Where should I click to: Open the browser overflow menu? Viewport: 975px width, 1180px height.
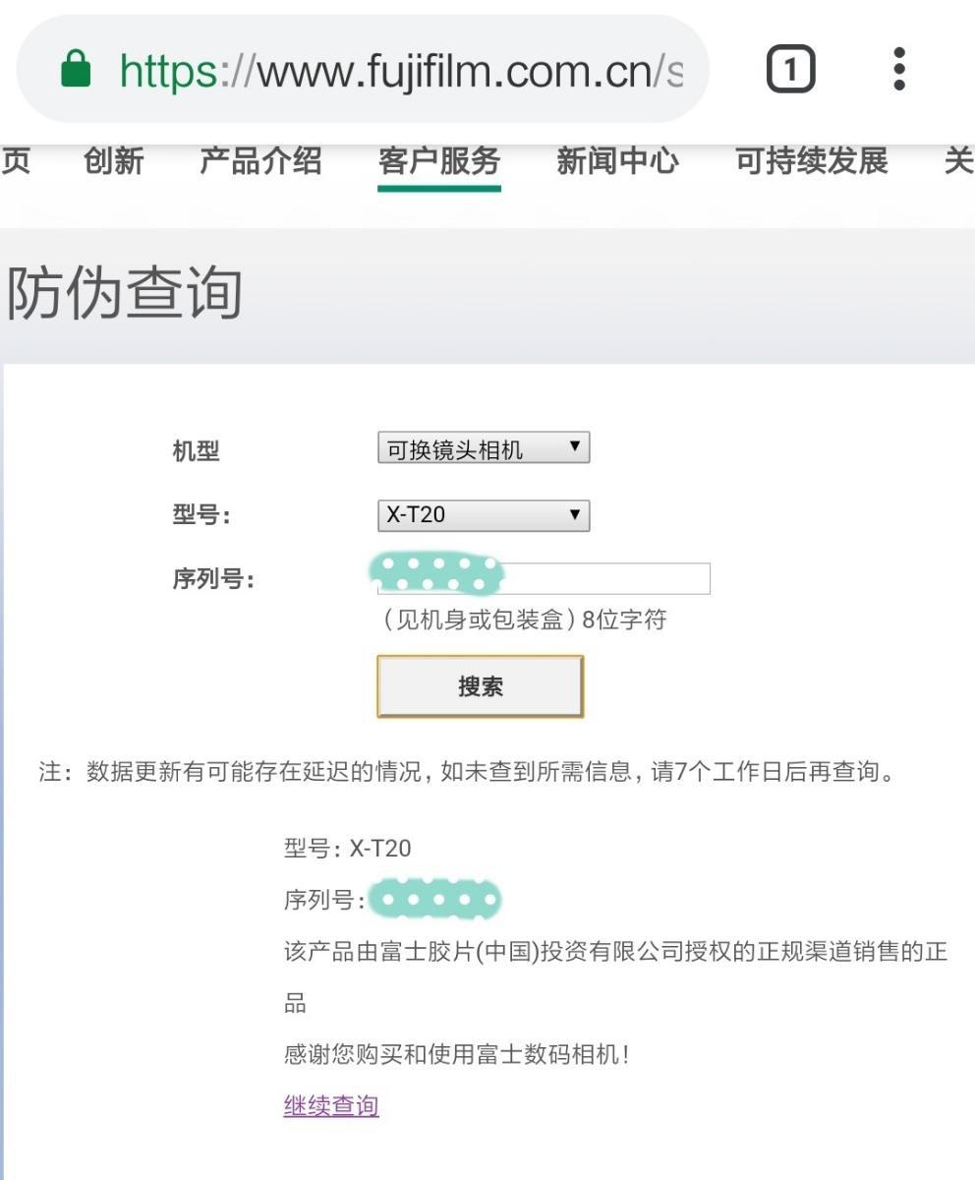898,67
